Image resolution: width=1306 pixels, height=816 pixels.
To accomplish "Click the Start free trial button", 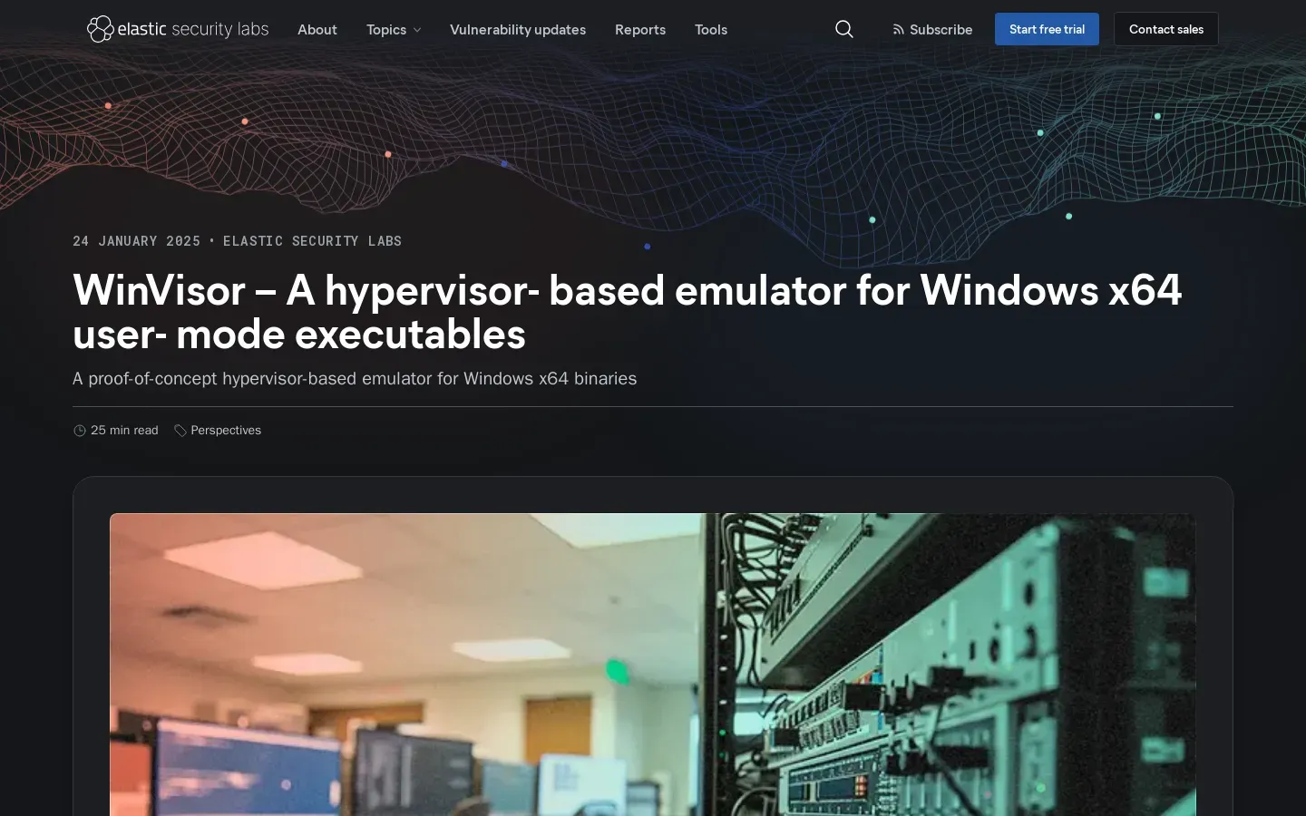I will pyautogui.click(x=1047, y=29).
